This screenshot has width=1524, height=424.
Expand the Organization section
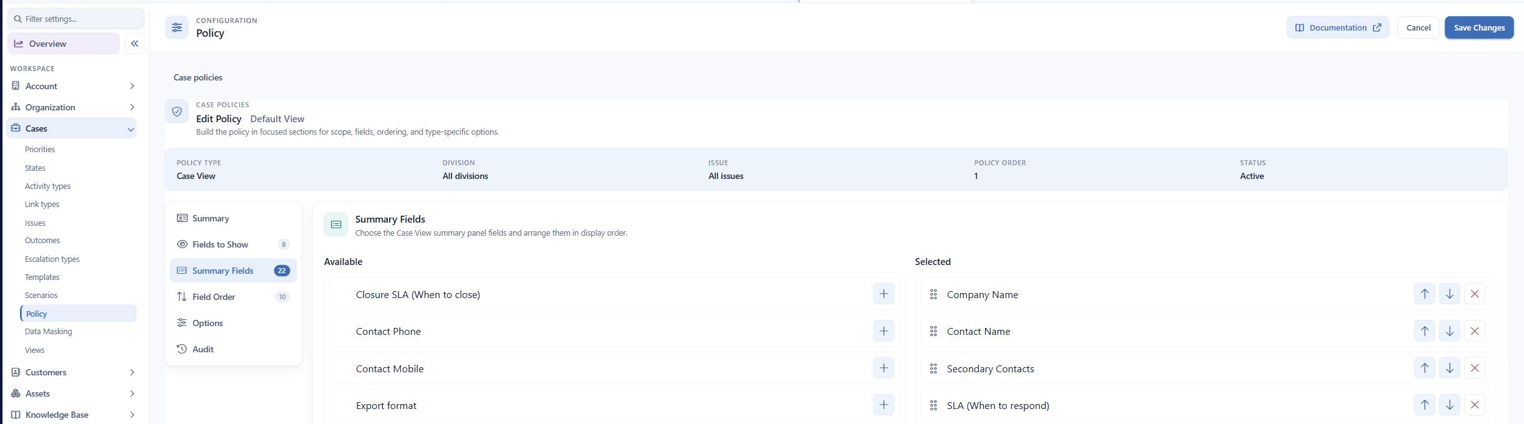72,107
